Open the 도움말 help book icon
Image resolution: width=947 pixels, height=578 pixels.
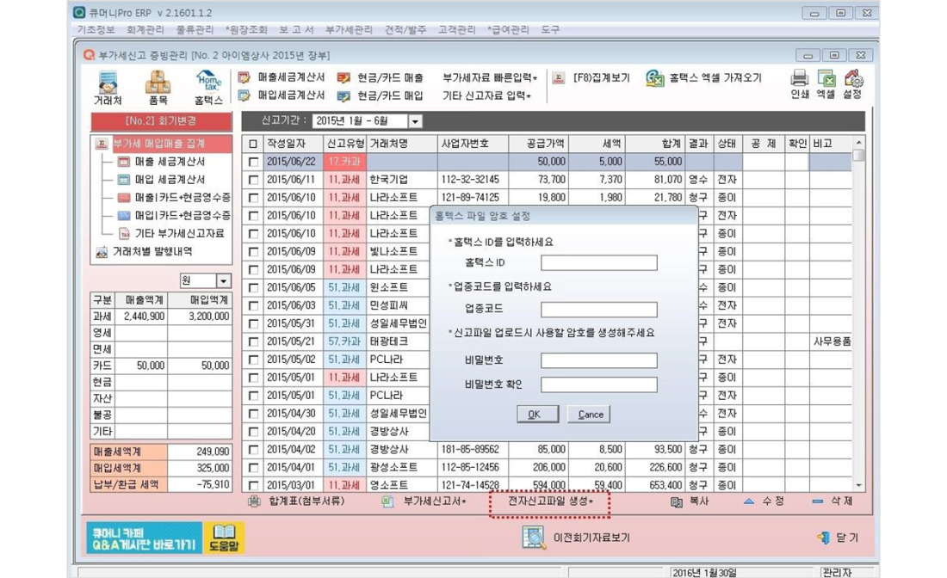coord(224,538)
